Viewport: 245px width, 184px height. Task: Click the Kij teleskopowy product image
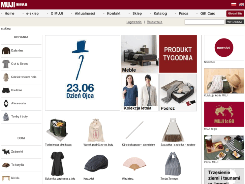tap(134, 130)
